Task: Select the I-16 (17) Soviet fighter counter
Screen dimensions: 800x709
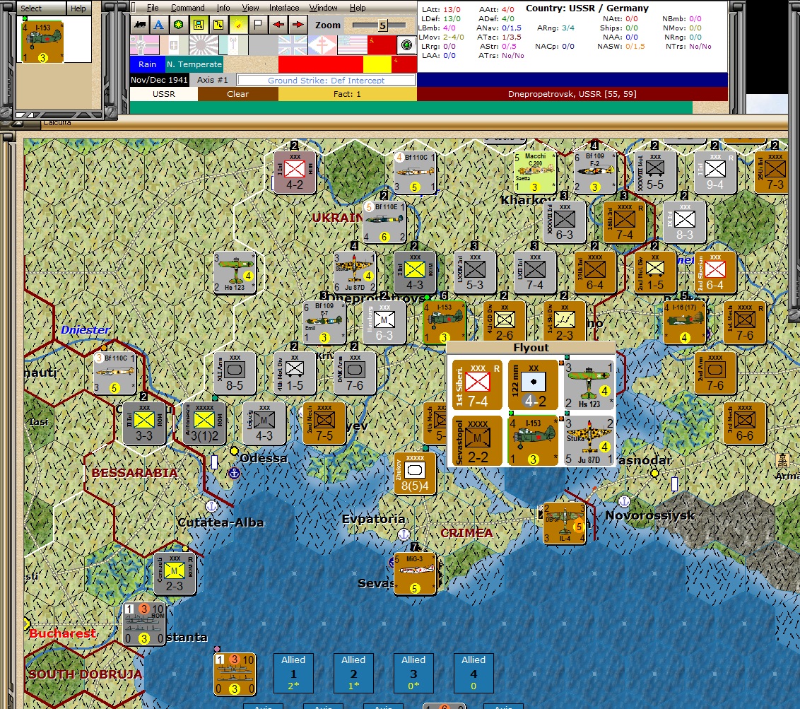Action: pyautogui.click(x=684, y=322)
